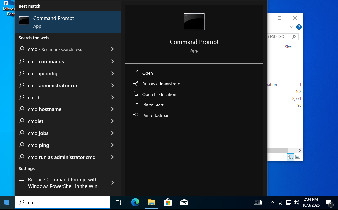
Task: Select Pin to taskbar option
Action: 155,115
